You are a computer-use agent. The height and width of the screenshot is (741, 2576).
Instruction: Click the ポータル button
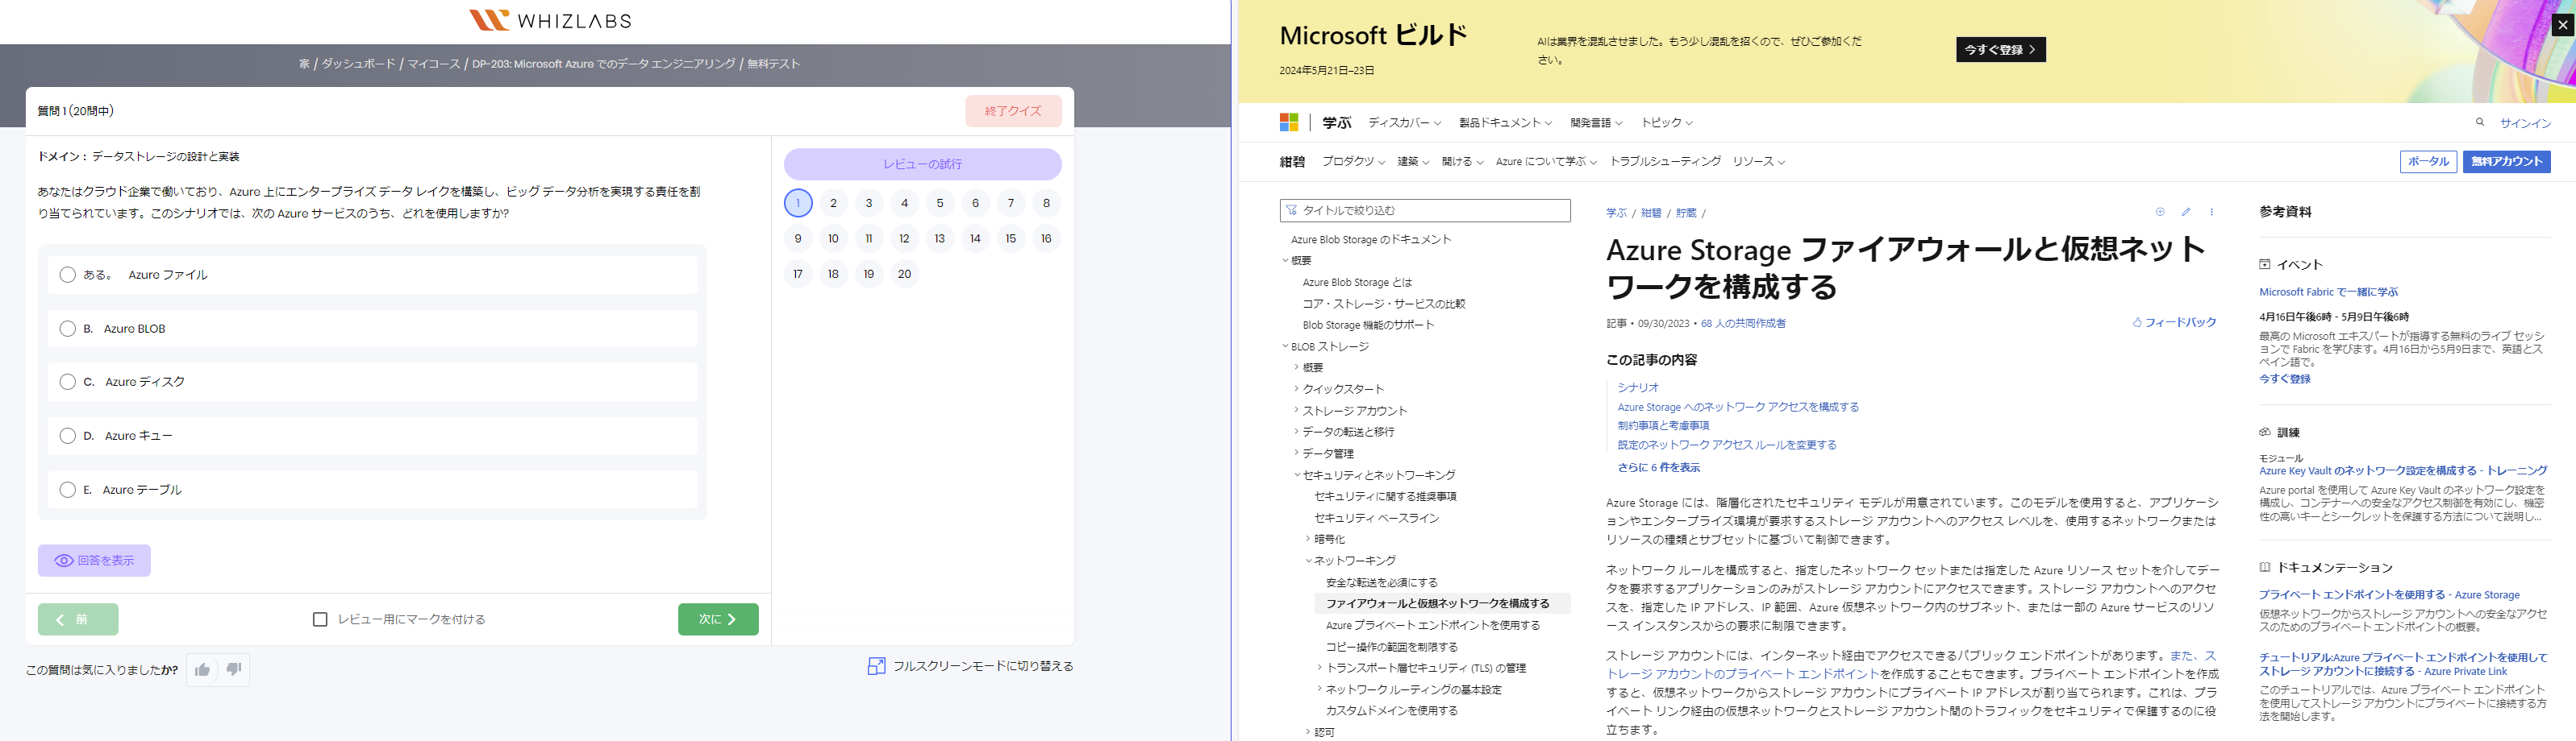coord(2428,162)
